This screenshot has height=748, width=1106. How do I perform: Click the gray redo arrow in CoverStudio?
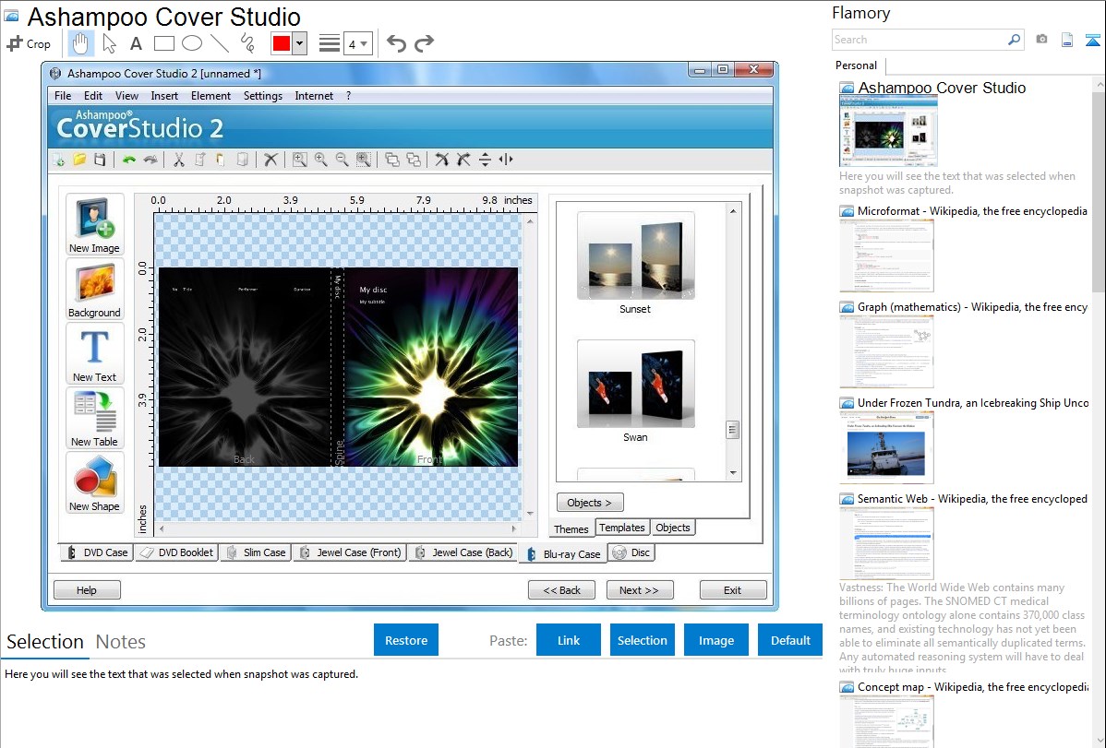pos(150,160)
